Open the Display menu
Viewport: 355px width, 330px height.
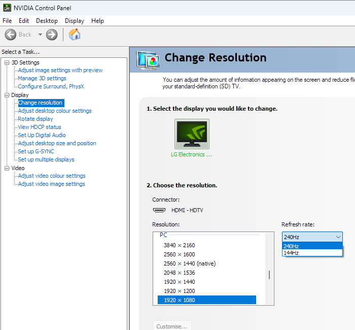(75, 21)
